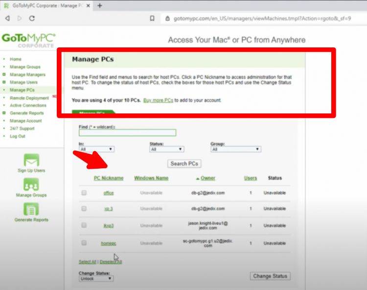
Task: Tick the checkbox for homepc PC
Action: (84, 243)
